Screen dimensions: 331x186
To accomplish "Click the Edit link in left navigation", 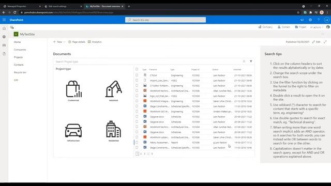I will 16,80.
